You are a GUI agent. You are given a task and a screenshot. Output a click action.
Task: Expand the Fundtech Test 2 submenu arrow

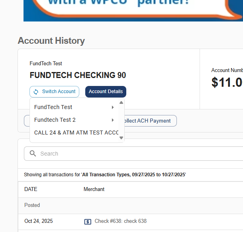(x=113, y=120)
